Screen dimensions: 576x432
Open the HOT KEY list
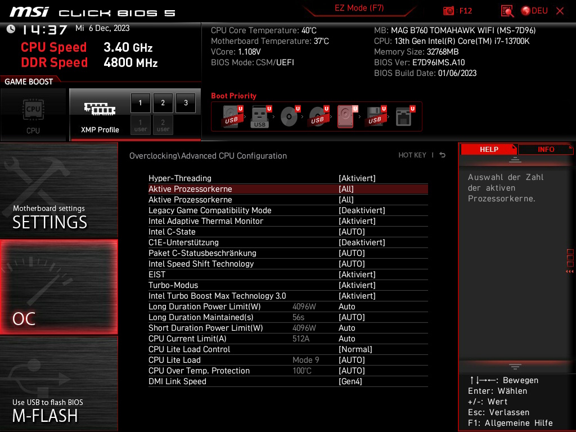(x=412, y=155)
